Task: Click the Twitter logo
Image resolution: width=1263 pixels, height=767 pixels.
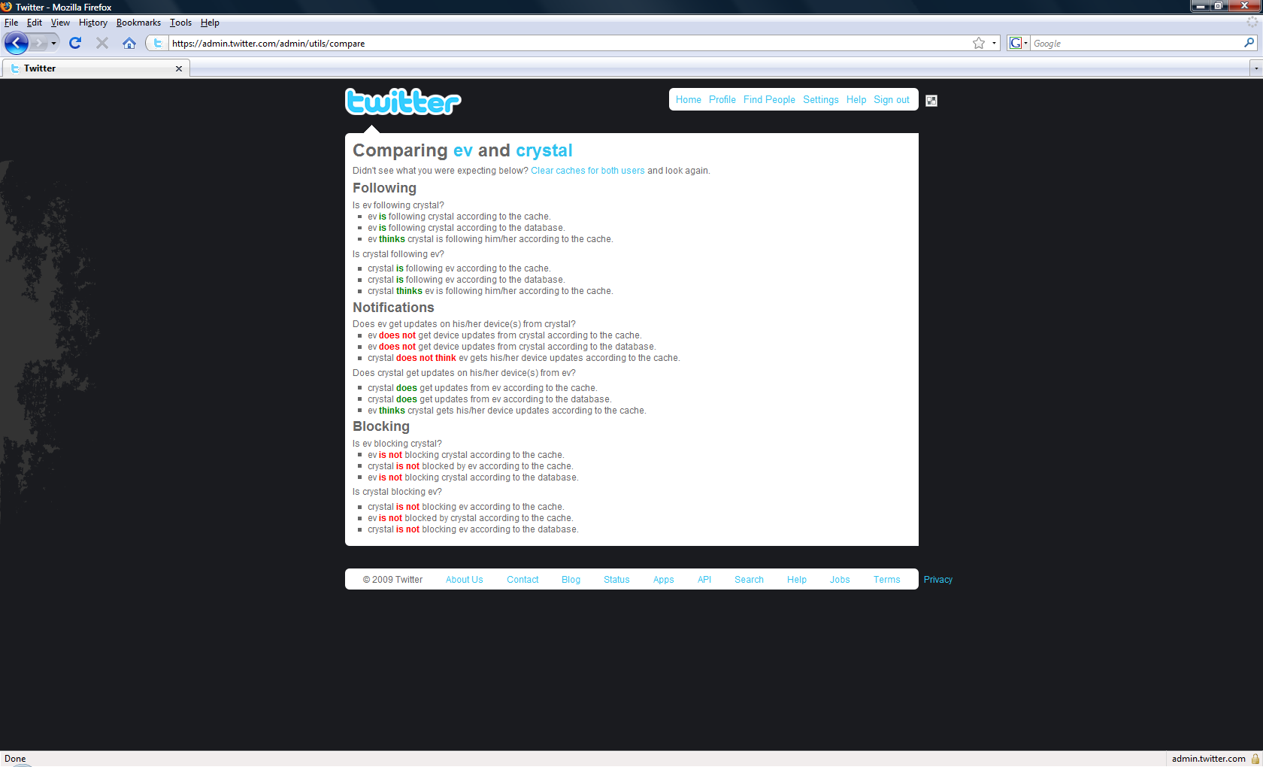Action: (x=403, y=102)
